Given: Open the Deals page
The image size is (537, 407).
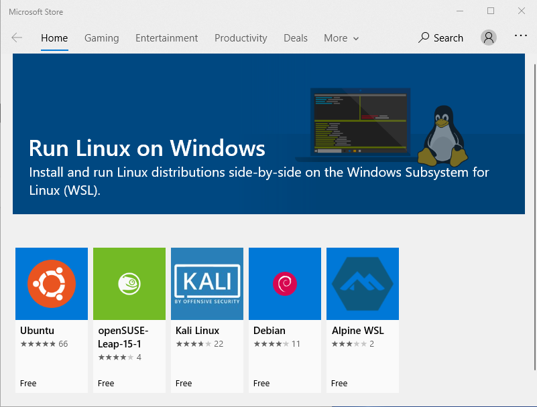Looking at the screenshot, I should (x=295, y=37).
